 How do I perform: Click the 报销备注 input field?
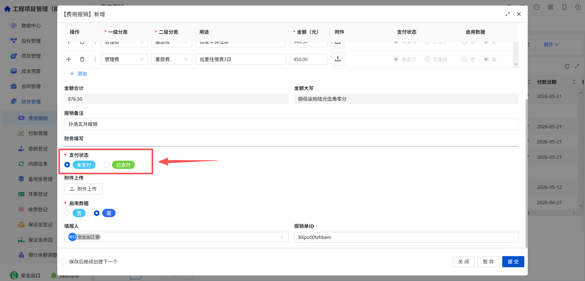point(291,124)
